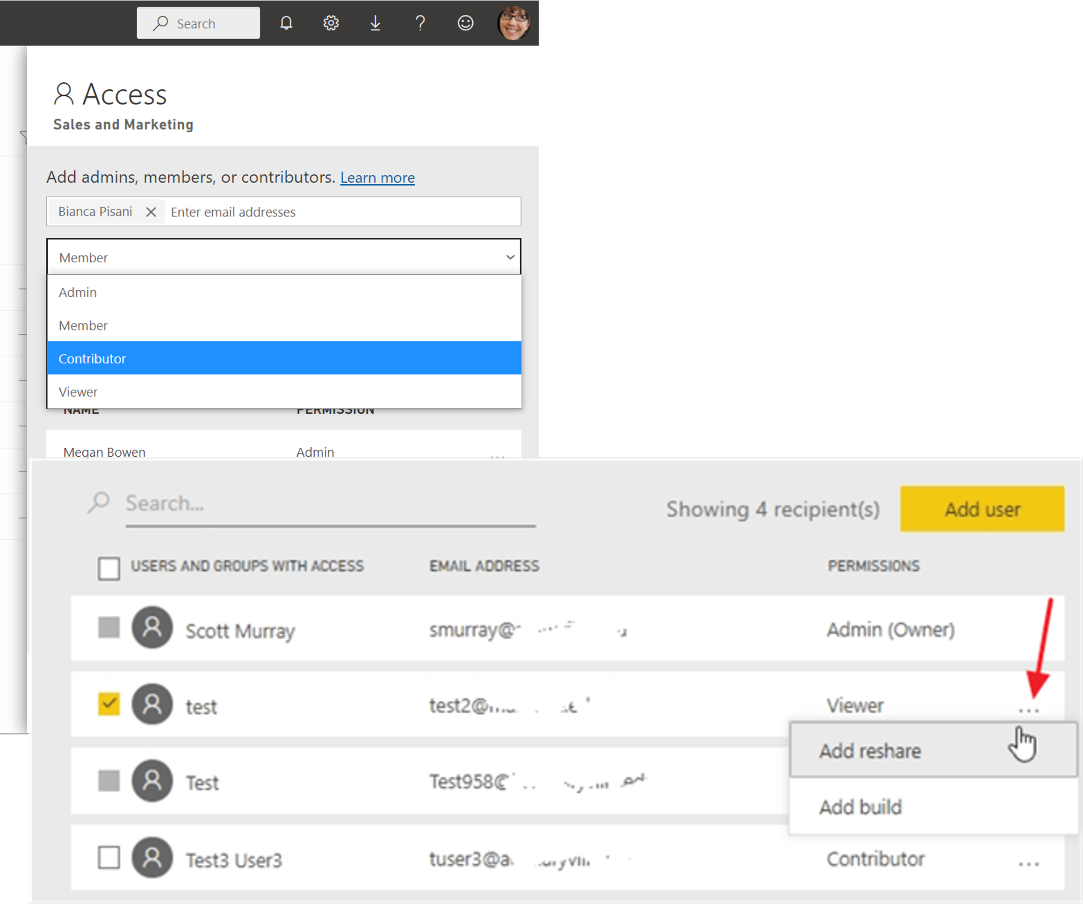Click the Megan Bowen name

click(105, 452)
